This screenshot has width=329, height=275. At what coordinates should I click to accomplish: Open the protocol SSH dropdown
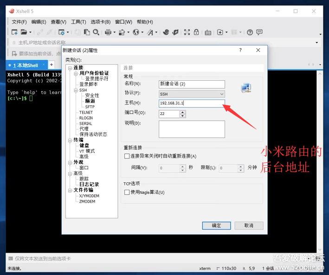(x=192, y=94)
